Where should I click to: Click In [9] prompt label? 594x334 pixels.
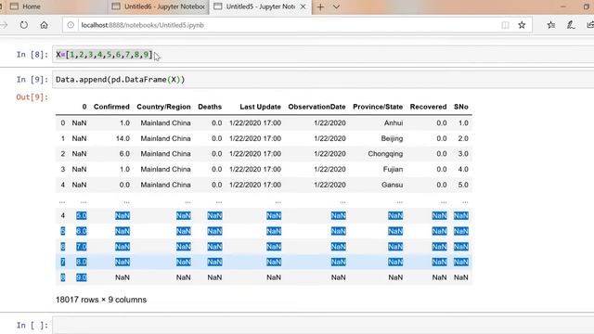[32, 80]
